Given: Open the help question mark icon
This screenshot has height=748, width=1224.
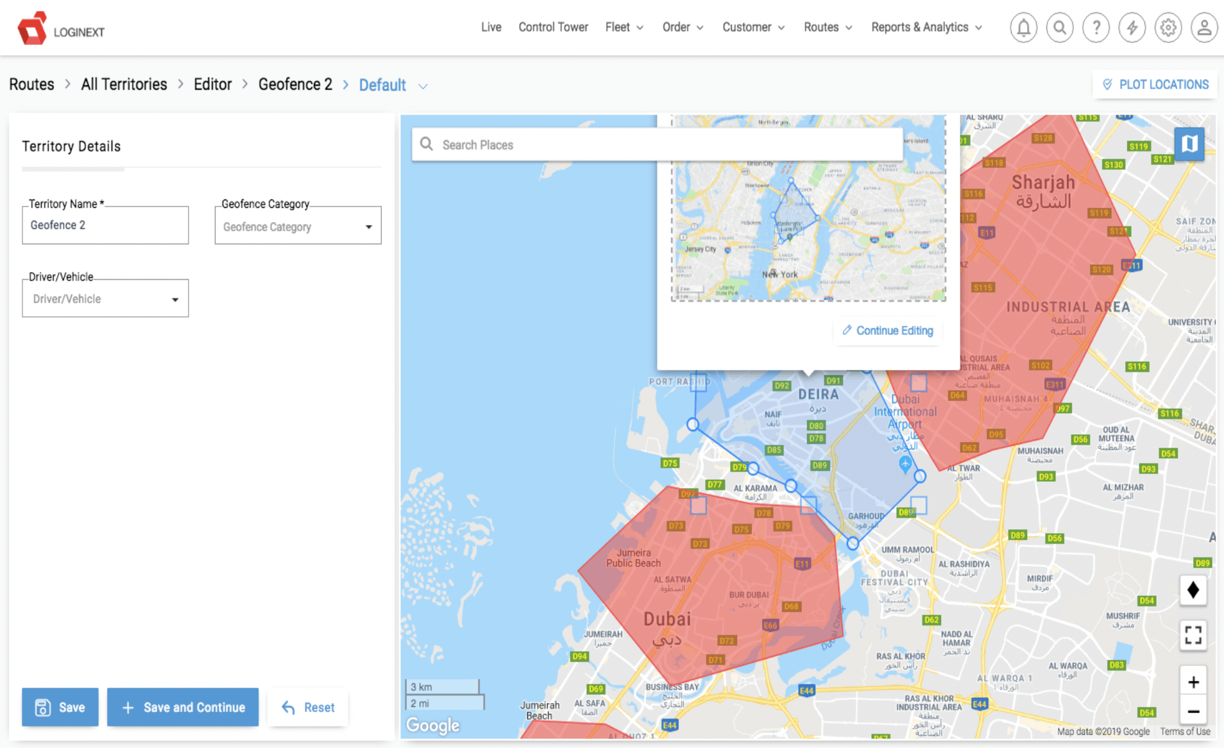Looking at the screenshot, I should click(1096, 28).
